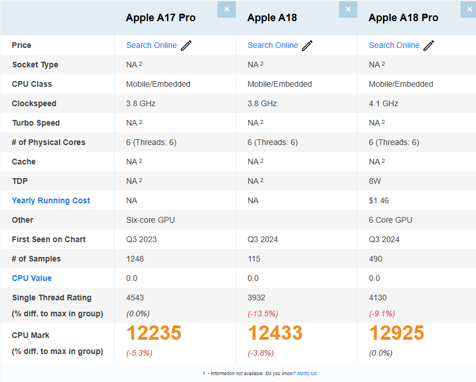
Task: Remove Apple A17 Pro from comparison
Action: coord(227,9)
